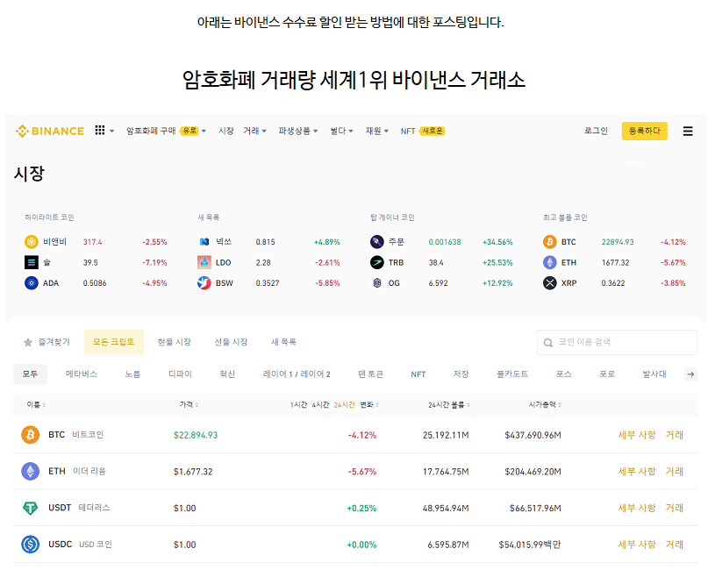Click 거래 link in USDC row
This screenshot has height=570, width=708.
[x=674, y=545]
